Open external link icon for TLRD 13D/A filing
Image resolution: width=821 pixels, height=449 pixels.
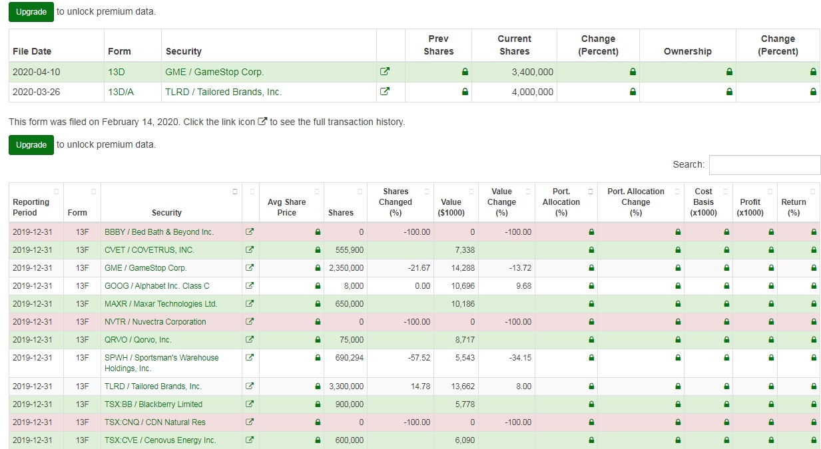coord(384,92)
